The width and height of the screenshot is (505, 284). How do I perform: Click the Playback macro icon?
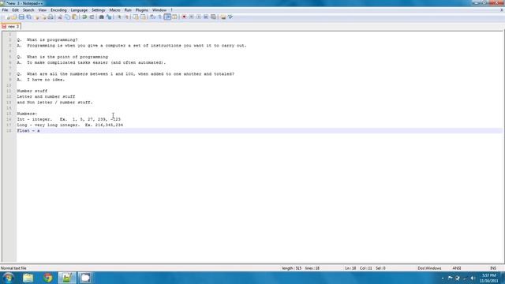(x=199, y=17)
